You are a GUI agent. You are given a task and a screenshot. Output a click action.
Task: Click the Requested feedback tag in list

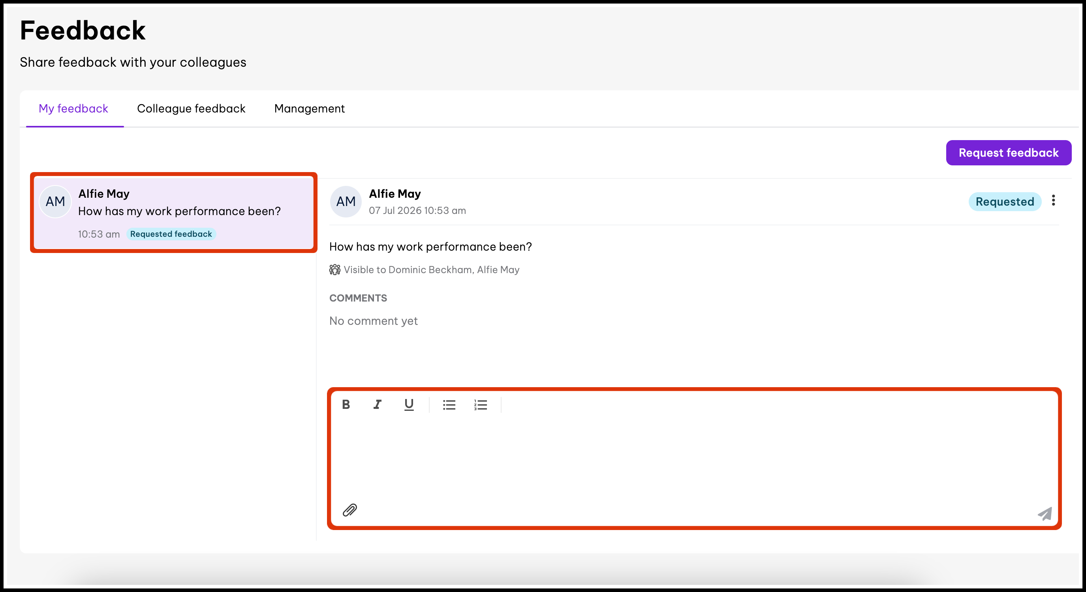171,234
